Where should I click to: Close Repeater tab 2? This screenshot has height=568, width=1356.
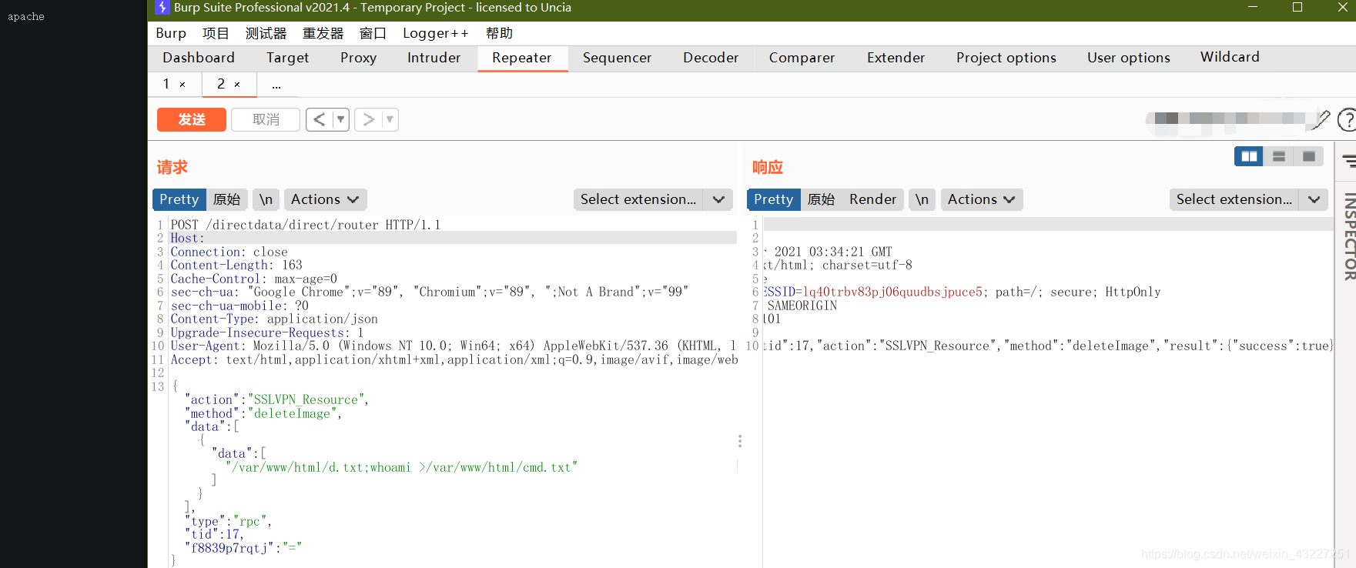click(x=237, y=85)
